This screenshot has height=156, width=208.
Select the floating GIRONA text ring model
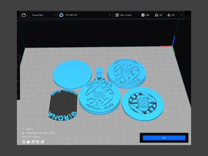(x=62, y=105)
